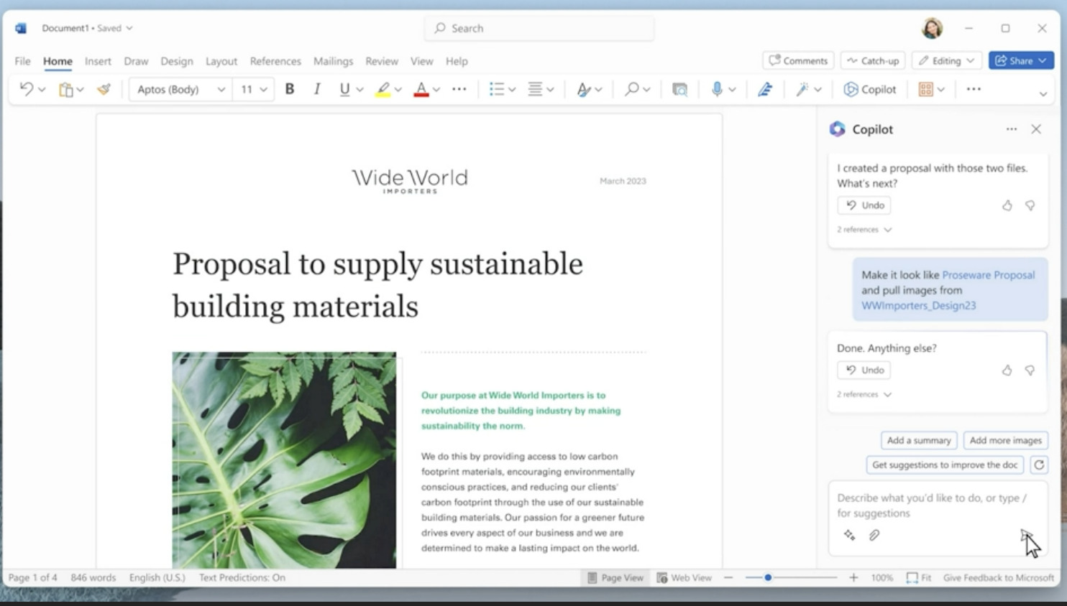
Task: Click Get suggestions to improve the doc
Action: click(945, 465)
